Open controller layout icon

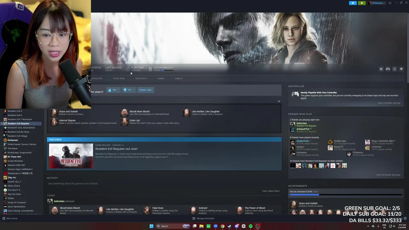point(388,69)
